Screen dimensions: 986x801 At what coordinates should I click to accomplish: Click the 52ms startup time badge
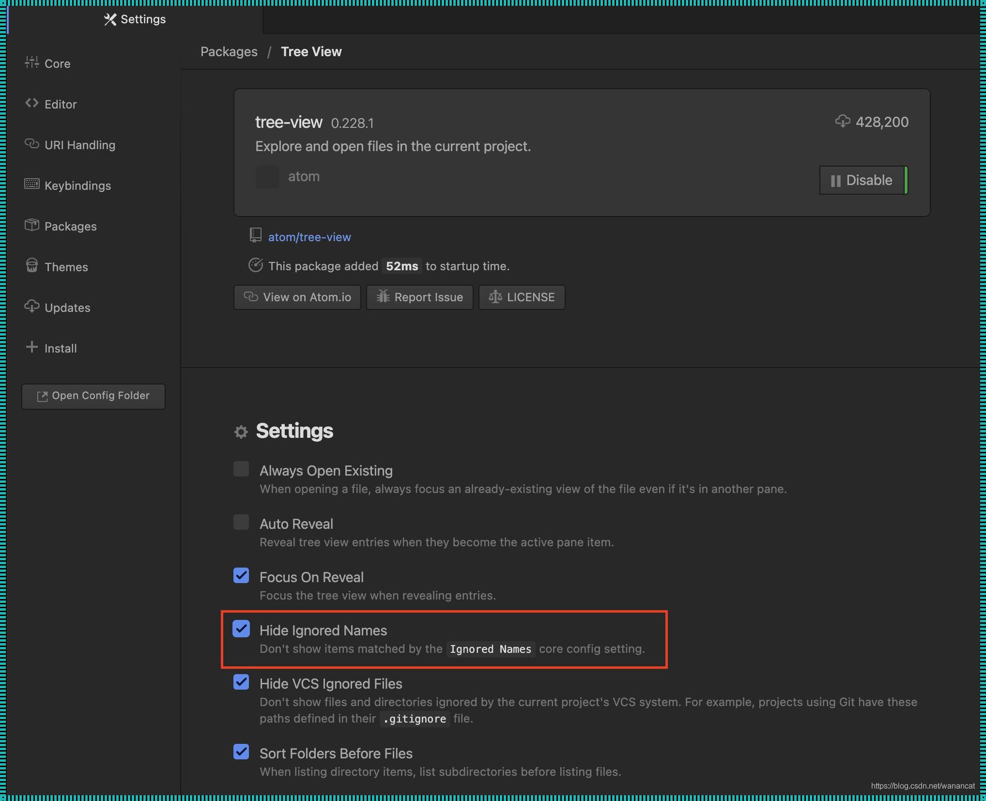[402, 266]
